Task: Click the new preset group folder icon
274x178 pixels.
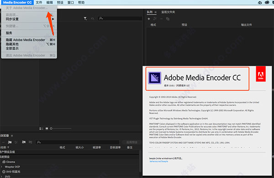Action: coord(10,142)
